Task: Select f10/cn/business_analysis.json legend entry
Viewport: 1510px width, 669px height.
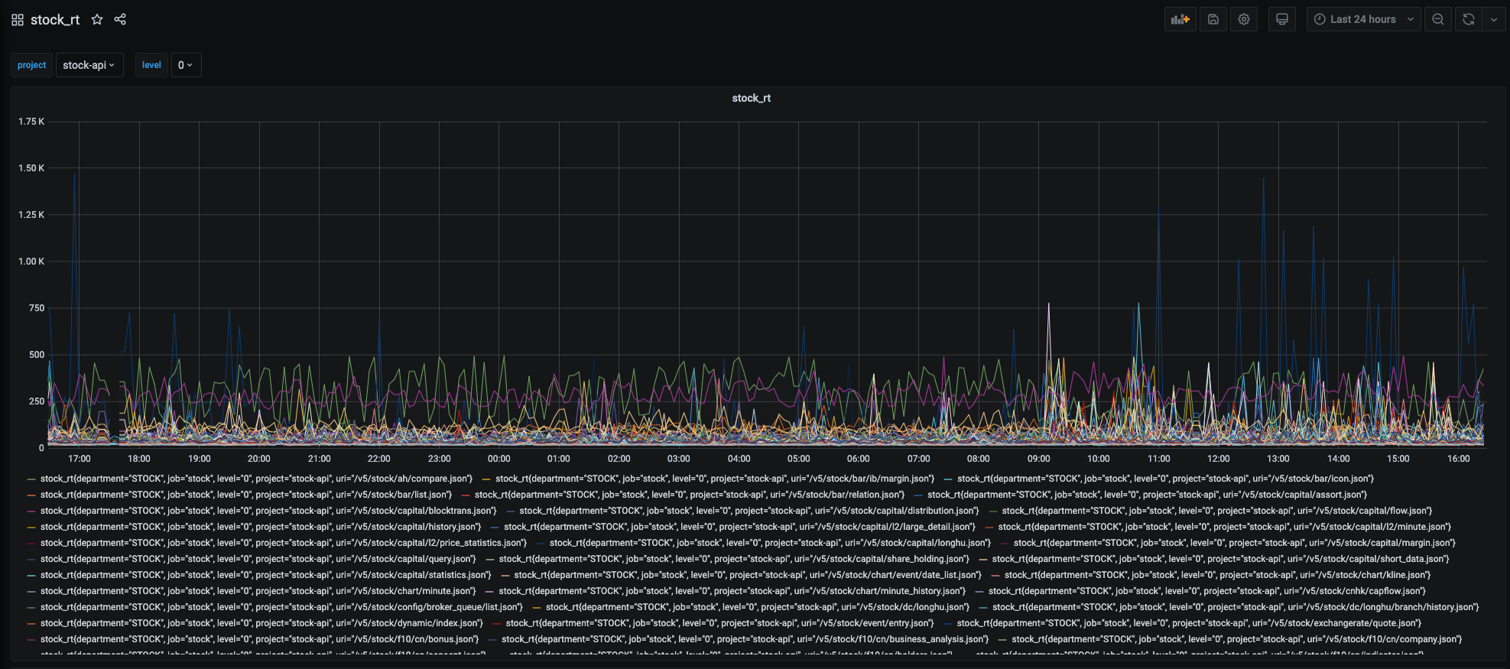Action: click(x=745, y=639)
